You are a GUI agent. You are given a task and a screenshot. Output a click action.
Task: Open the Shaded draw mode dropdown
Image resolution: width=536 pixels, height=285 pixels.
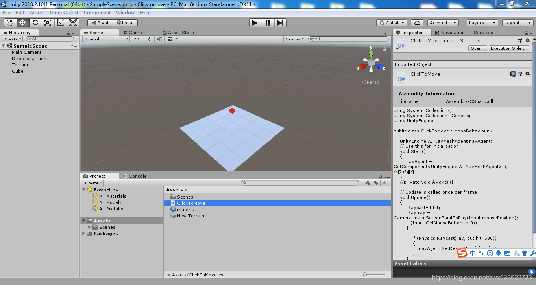click(x=106, y=39)
